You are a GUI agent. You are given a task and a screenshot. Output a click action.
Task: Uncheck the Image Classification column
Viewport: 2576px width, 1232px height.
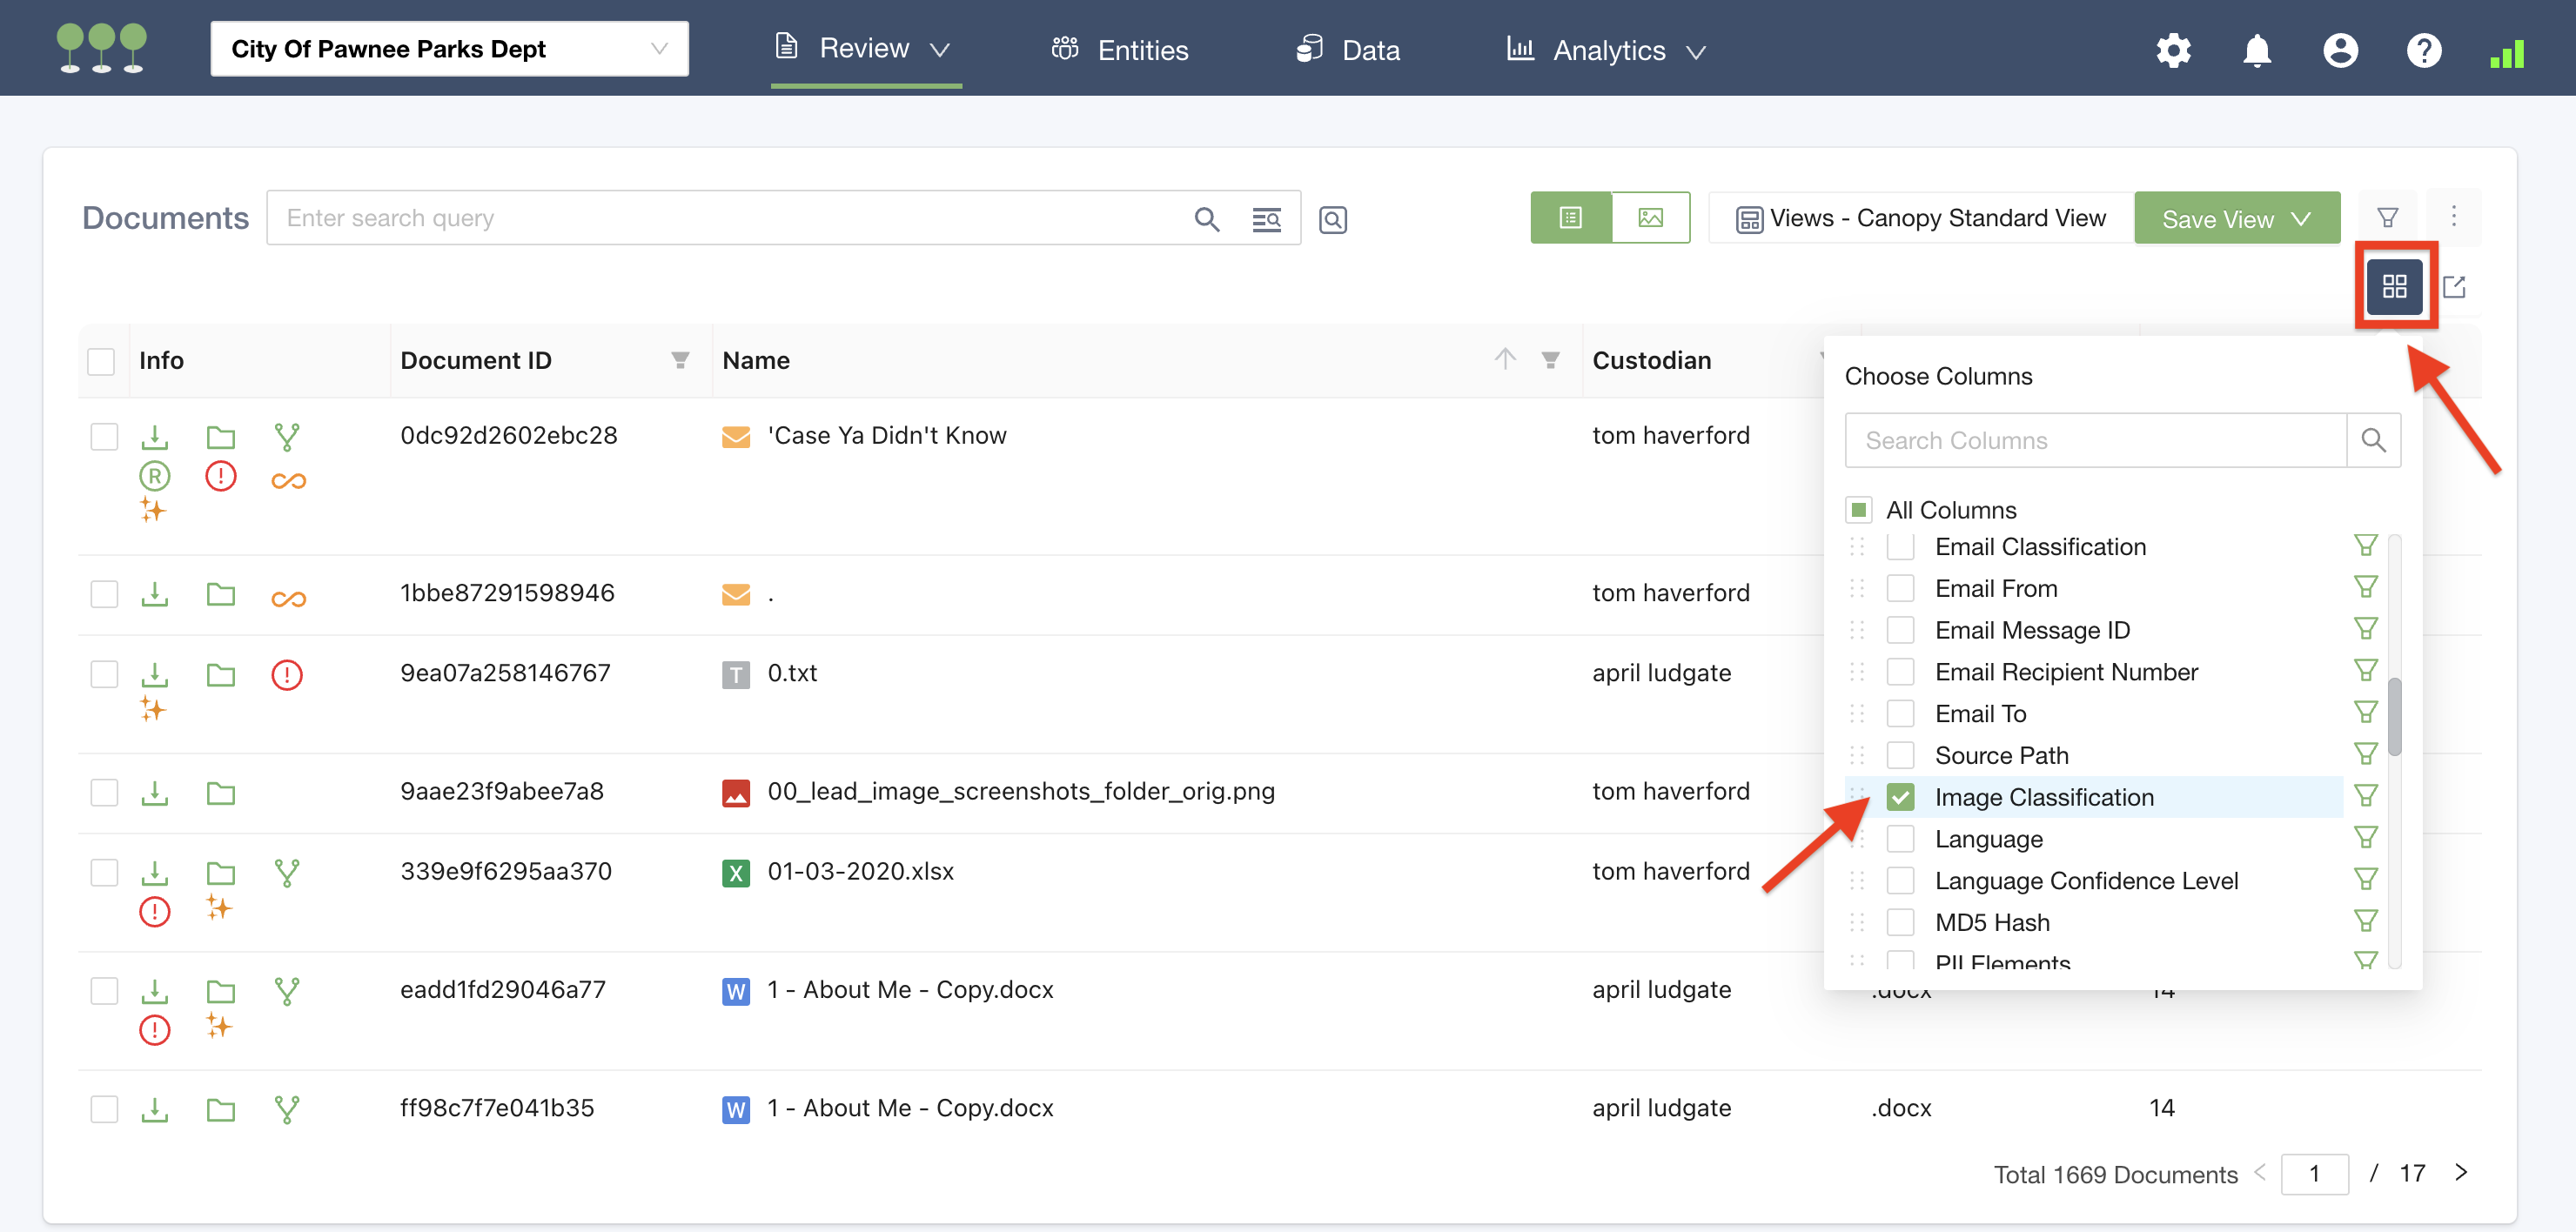[x=1900, y=797]
